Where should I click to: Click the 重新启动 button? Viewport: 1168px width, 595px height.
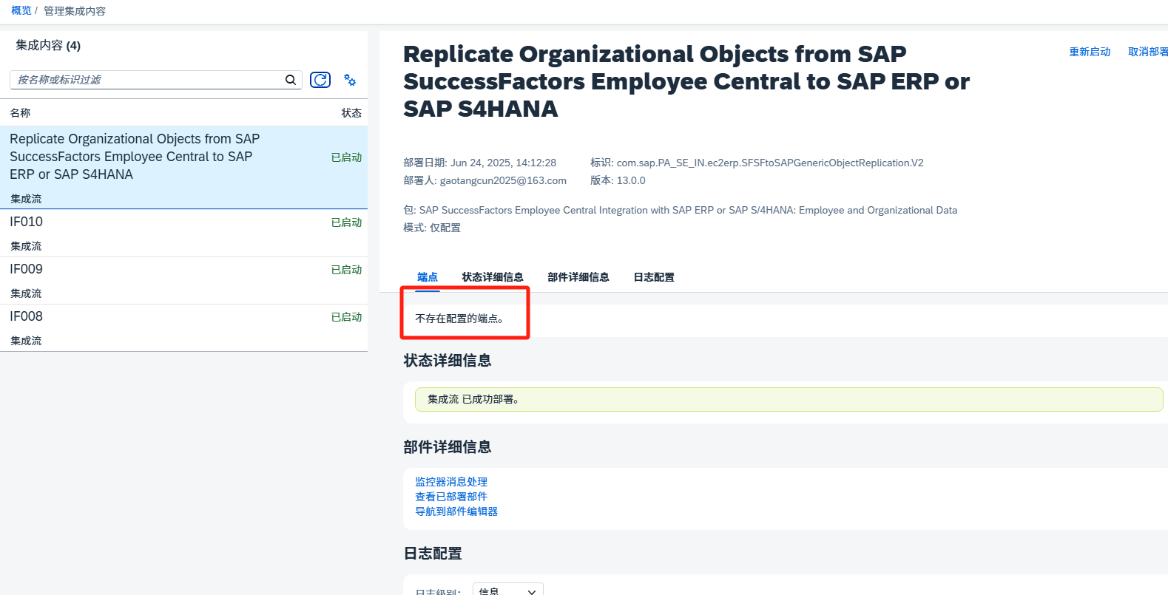pyautogui.click(x=1090, y=52)
